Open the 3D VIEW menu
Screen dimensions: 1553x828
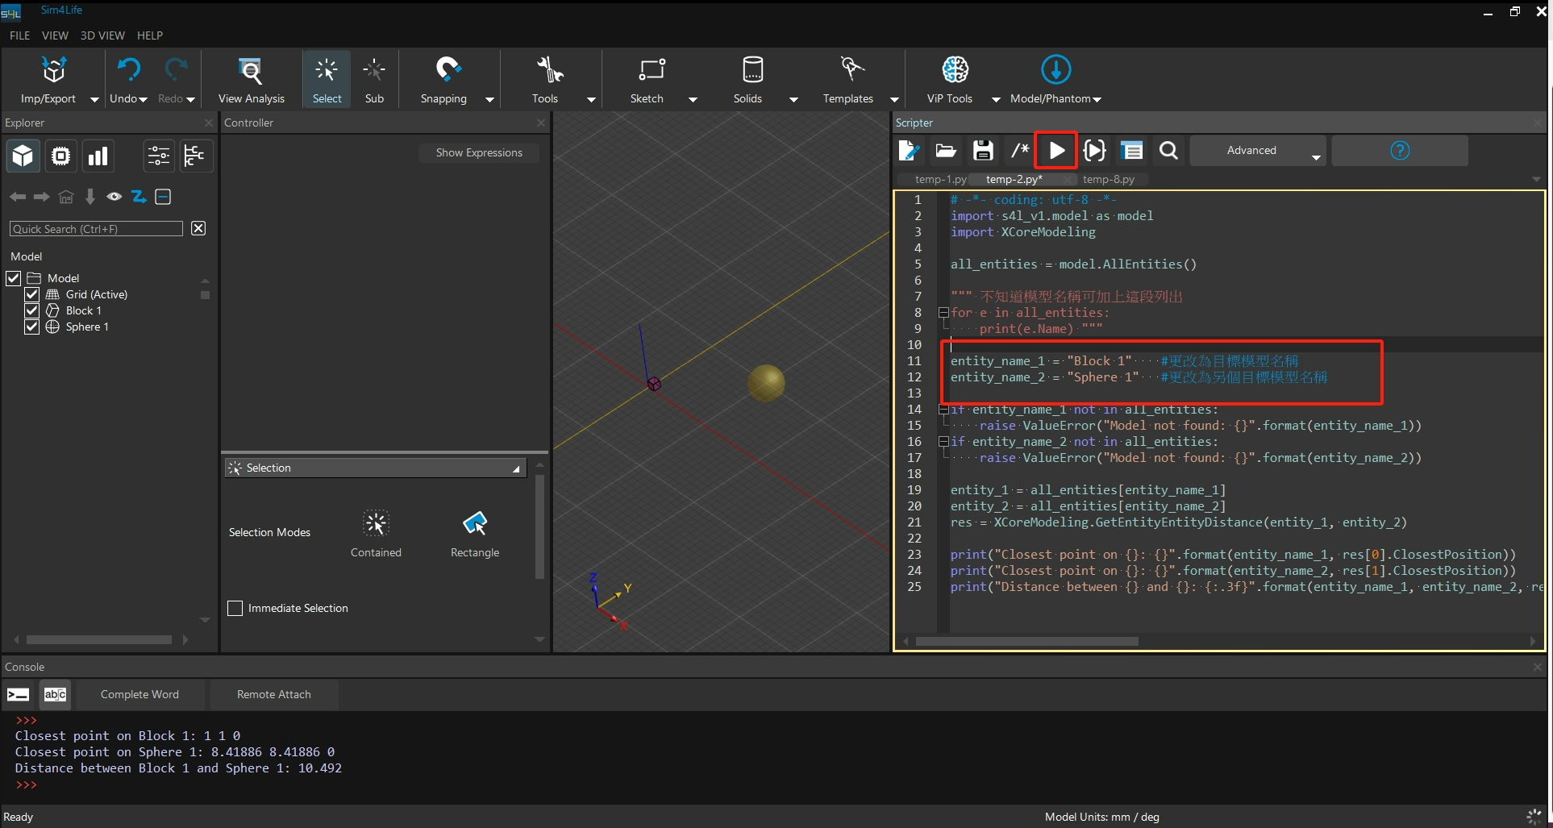point(102,35)
